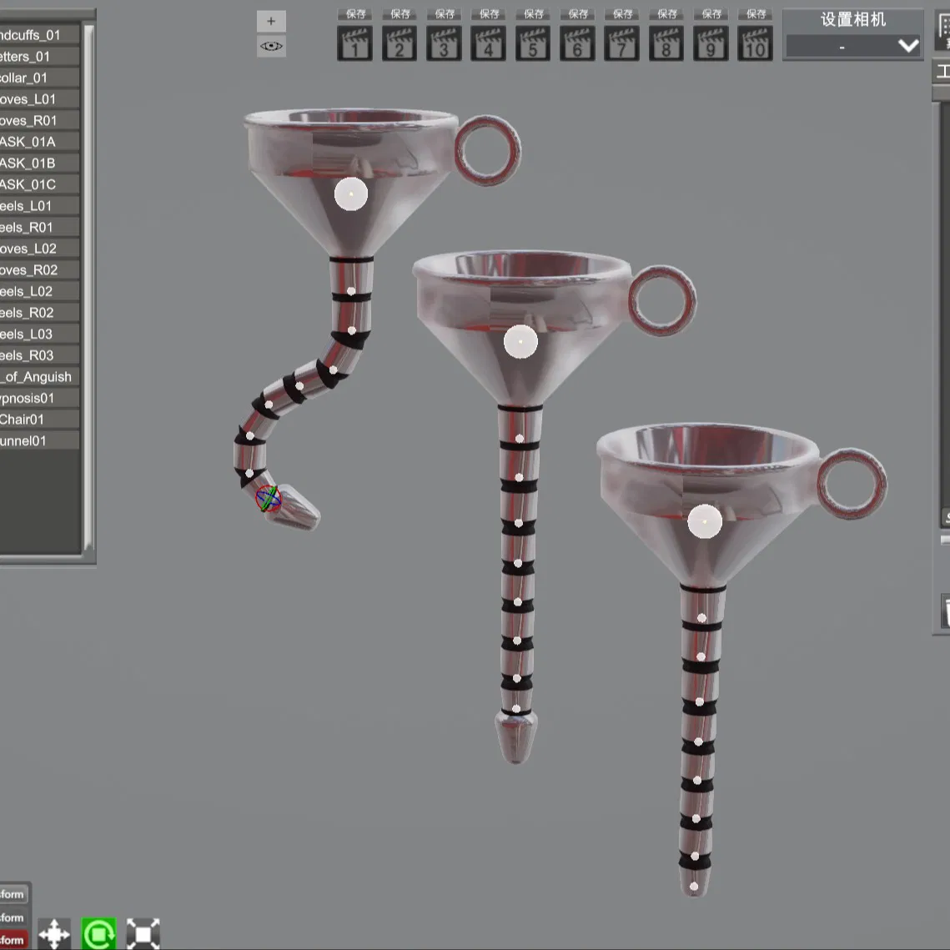Screen dimensions: 950x950
Task: Toggle the eye visibility button
Action: coord(271,46)
